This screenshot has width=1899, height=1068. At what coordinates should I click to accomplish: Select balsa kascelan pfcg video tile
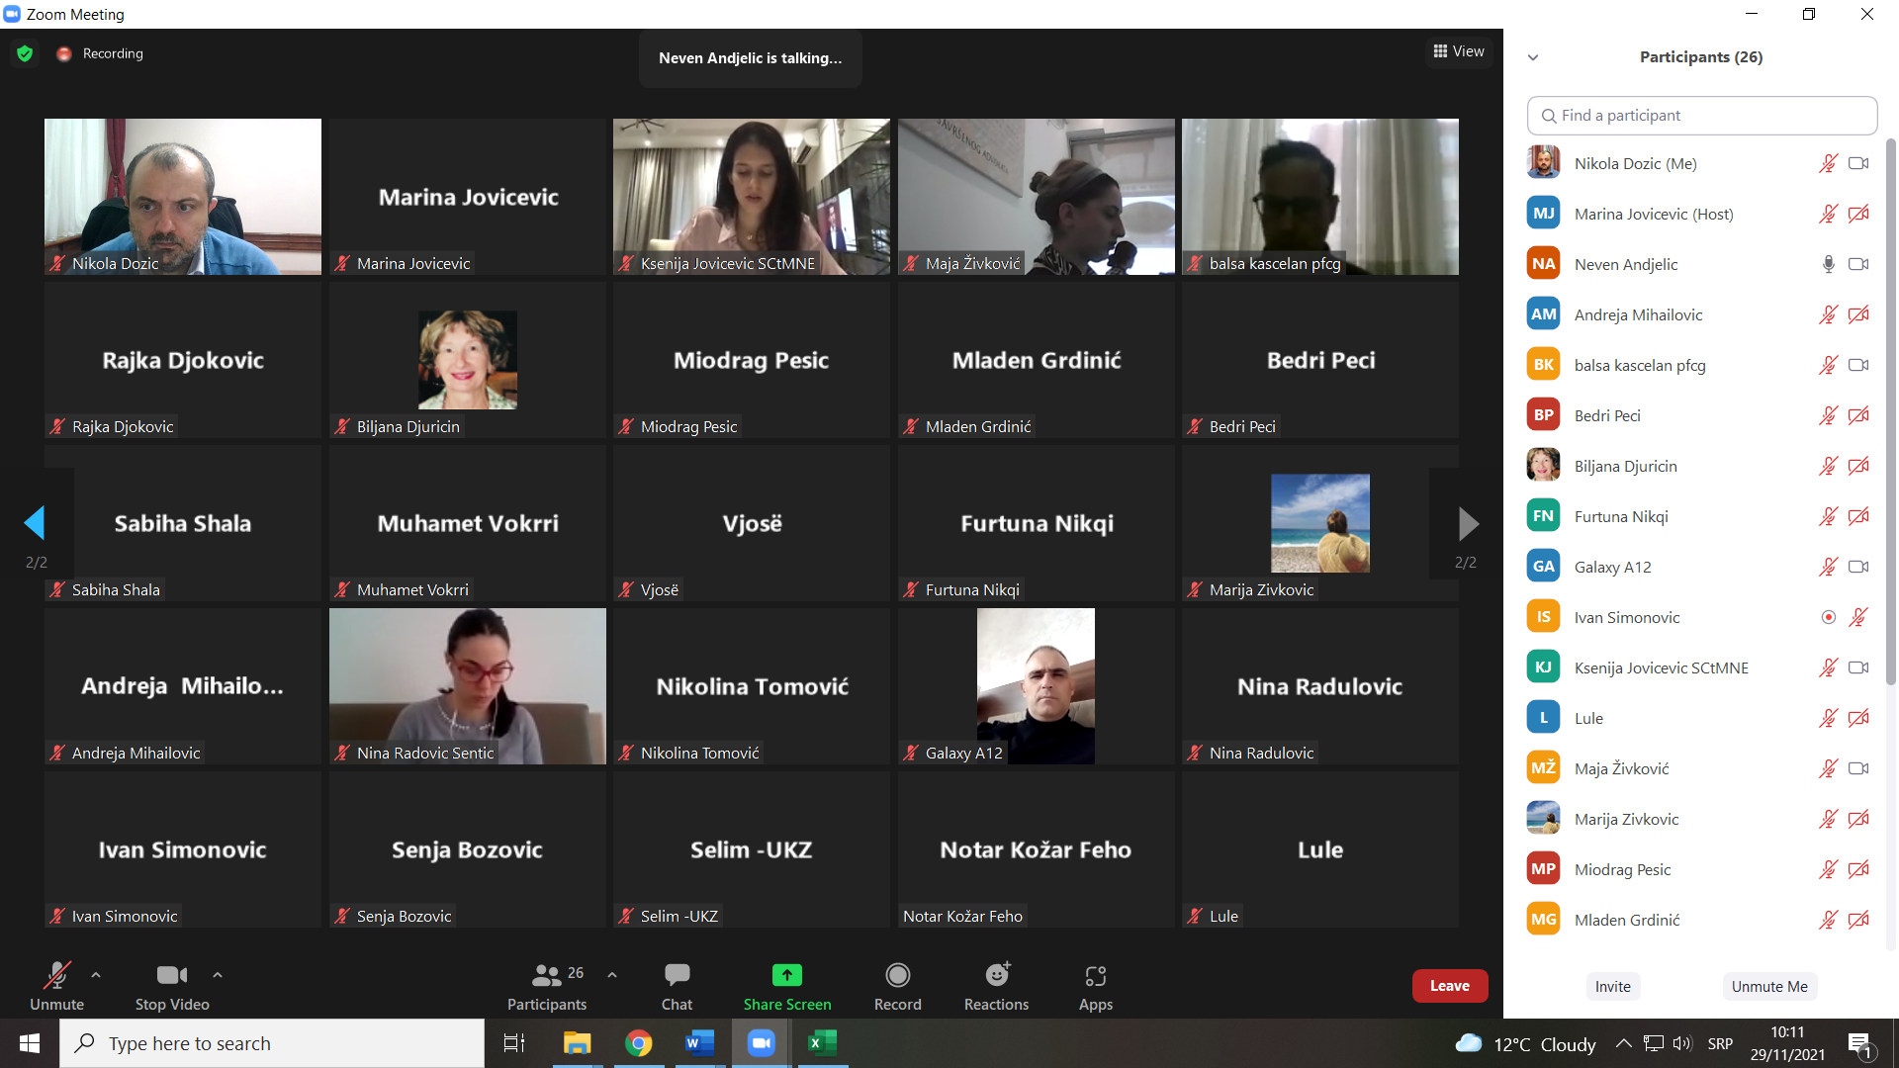pos(1320,197)
